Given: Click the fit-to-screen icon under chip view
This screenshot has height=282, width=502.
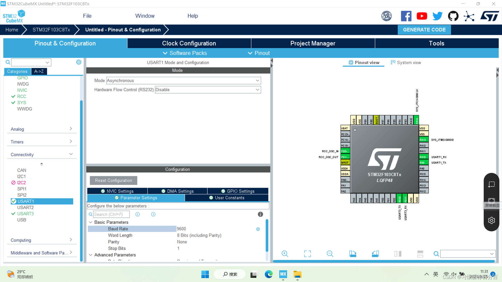Looking at the screenshot, I should 307,254.
